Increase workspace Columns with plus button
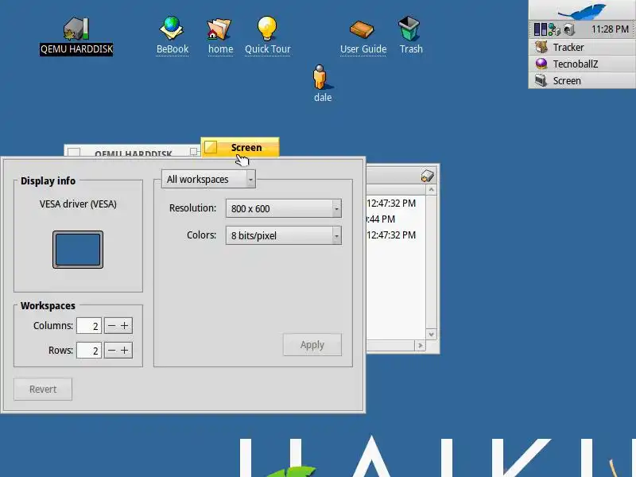This screenshot has width=636, height=477. [x=125, y=326]
